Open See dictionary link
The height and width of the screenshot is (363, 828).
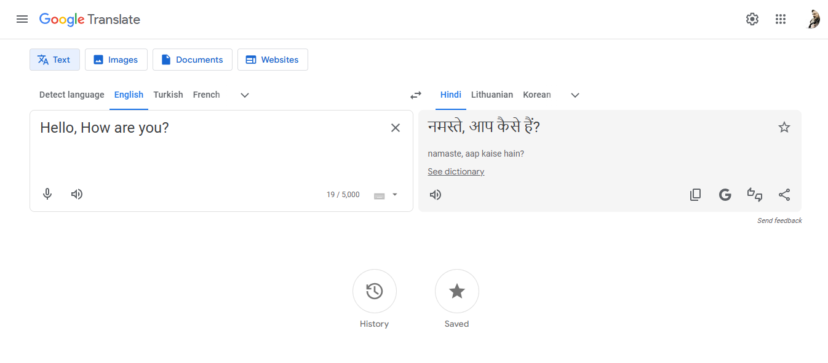[x=455, y=171]
